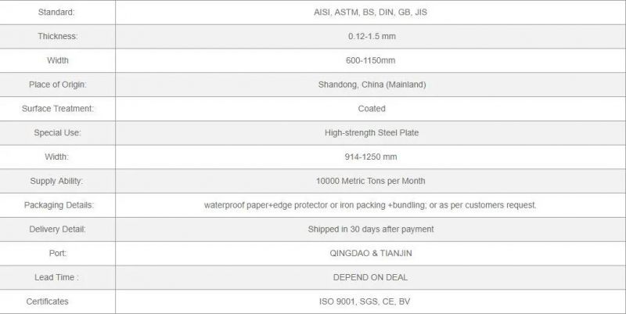Select ISO 9001, SGS, CE, BV certificates
626x314 pixels.
pyautogui.click(x=365, y=301)
